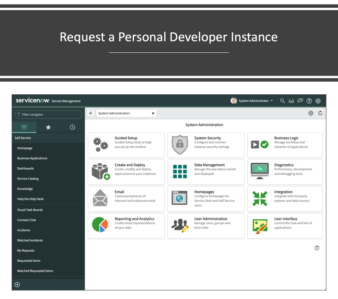This screenshot has height=299, width=338.
Task: Open the Business Logic title link
Action: tap(286, 138)
